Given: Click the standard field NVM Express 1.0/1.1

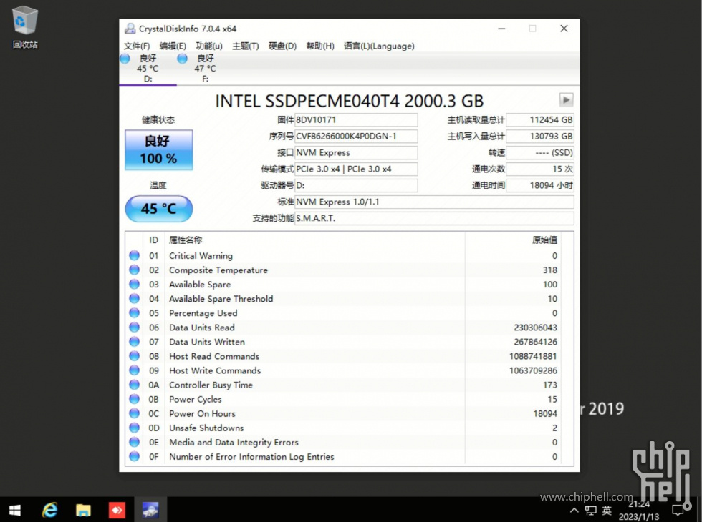Looking at the screenshot, I should tap(434, 202).
